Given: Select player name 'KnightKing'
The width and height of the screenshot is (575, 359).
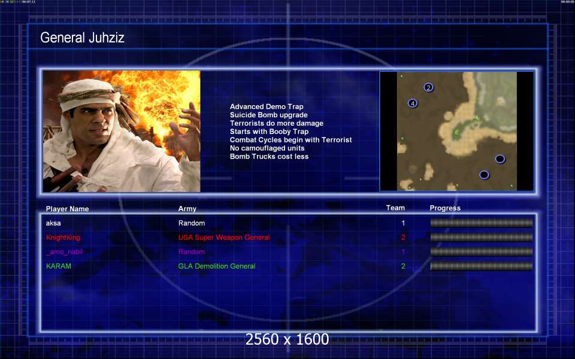Looking at the screenshot, I should point(63,238).
